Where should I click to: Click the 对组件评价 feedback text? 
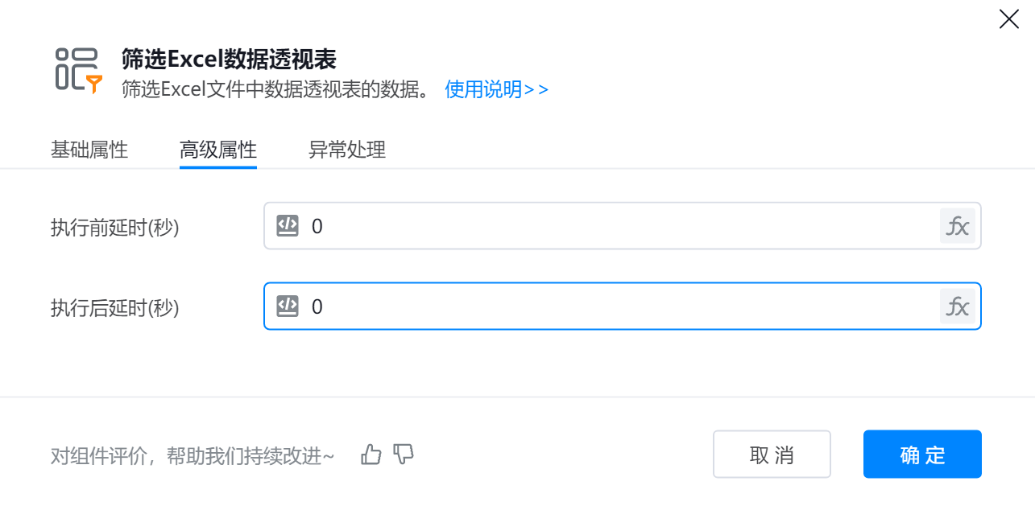click(x=193, y=456)
